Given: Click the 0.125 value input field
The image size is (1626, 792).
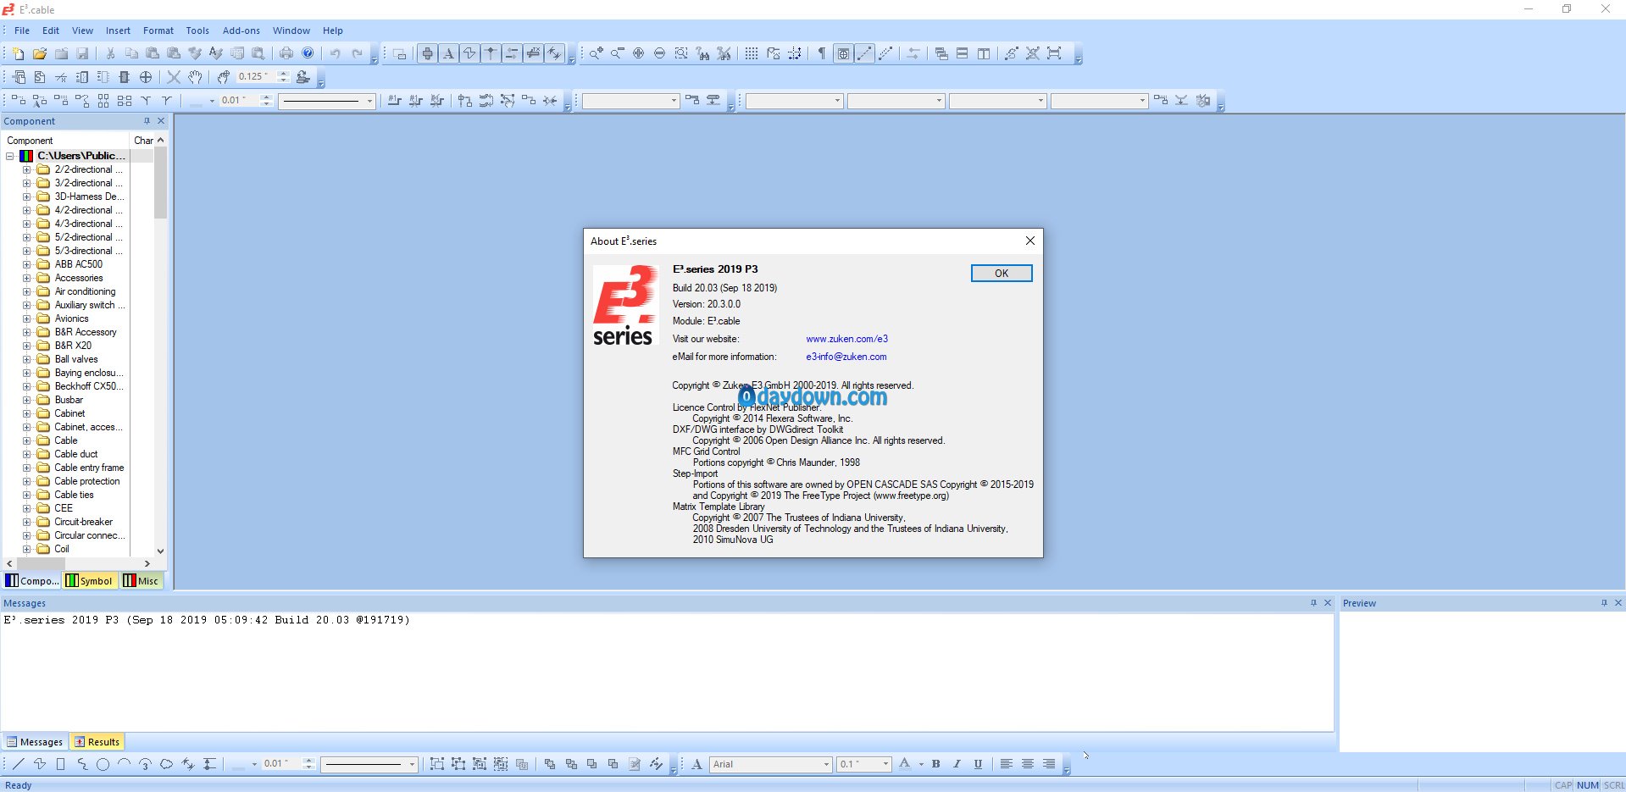Looking at the screenshot, I should pyautogui.click(x=256, y=77).
